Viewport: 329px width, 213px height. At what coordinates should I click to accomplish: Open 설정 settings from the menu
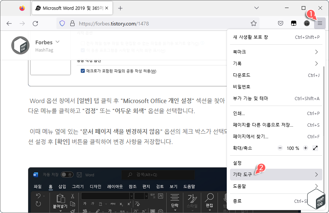[x=276, y=163]
